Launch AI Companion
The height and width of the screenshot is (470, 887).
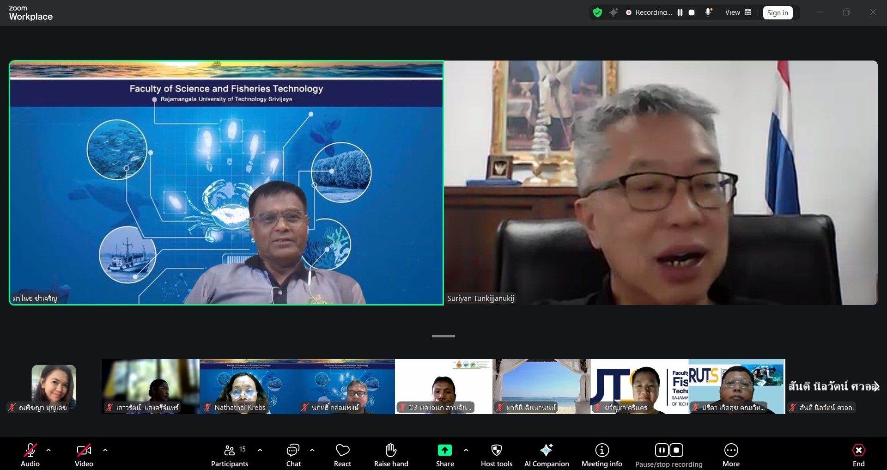(x=547, y=455)
